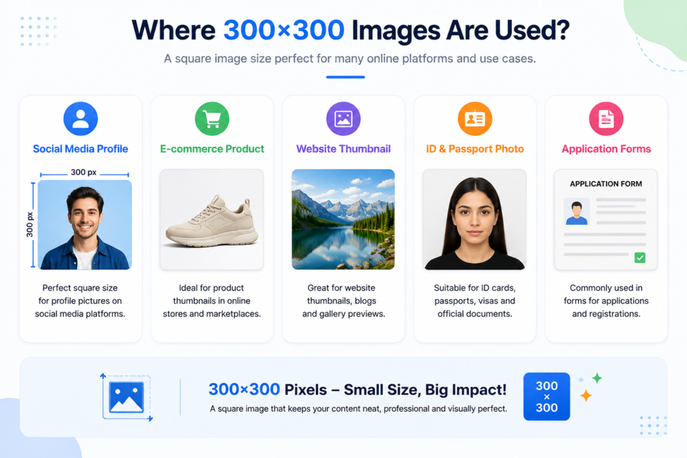Click the blue Social Media Profile user icon

point(81,119)
